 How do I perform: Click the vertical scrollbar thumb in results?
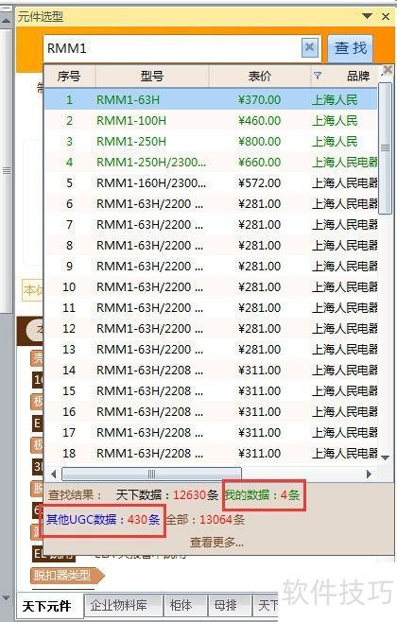pos(385,148)
